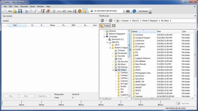Save the compilation with the floppy disk icon

(20, 11)
